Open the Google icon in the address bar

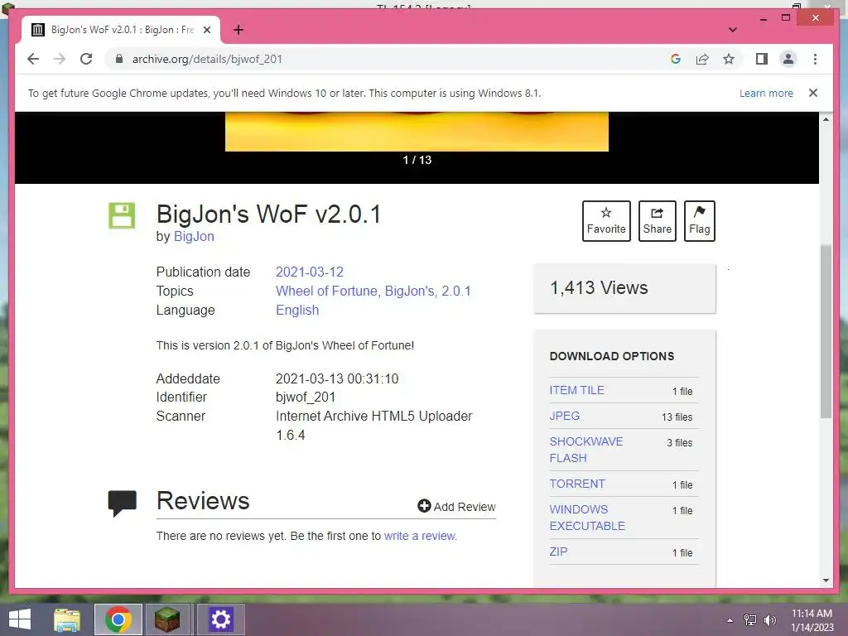point(676,59)
